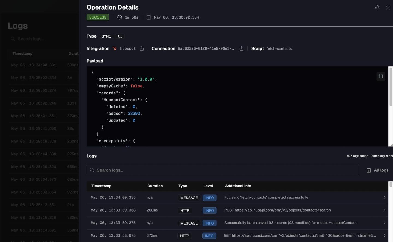Open background log row May 06, 13:25:34.873
The height and width of the screenshot is (242, 393).
44,179
